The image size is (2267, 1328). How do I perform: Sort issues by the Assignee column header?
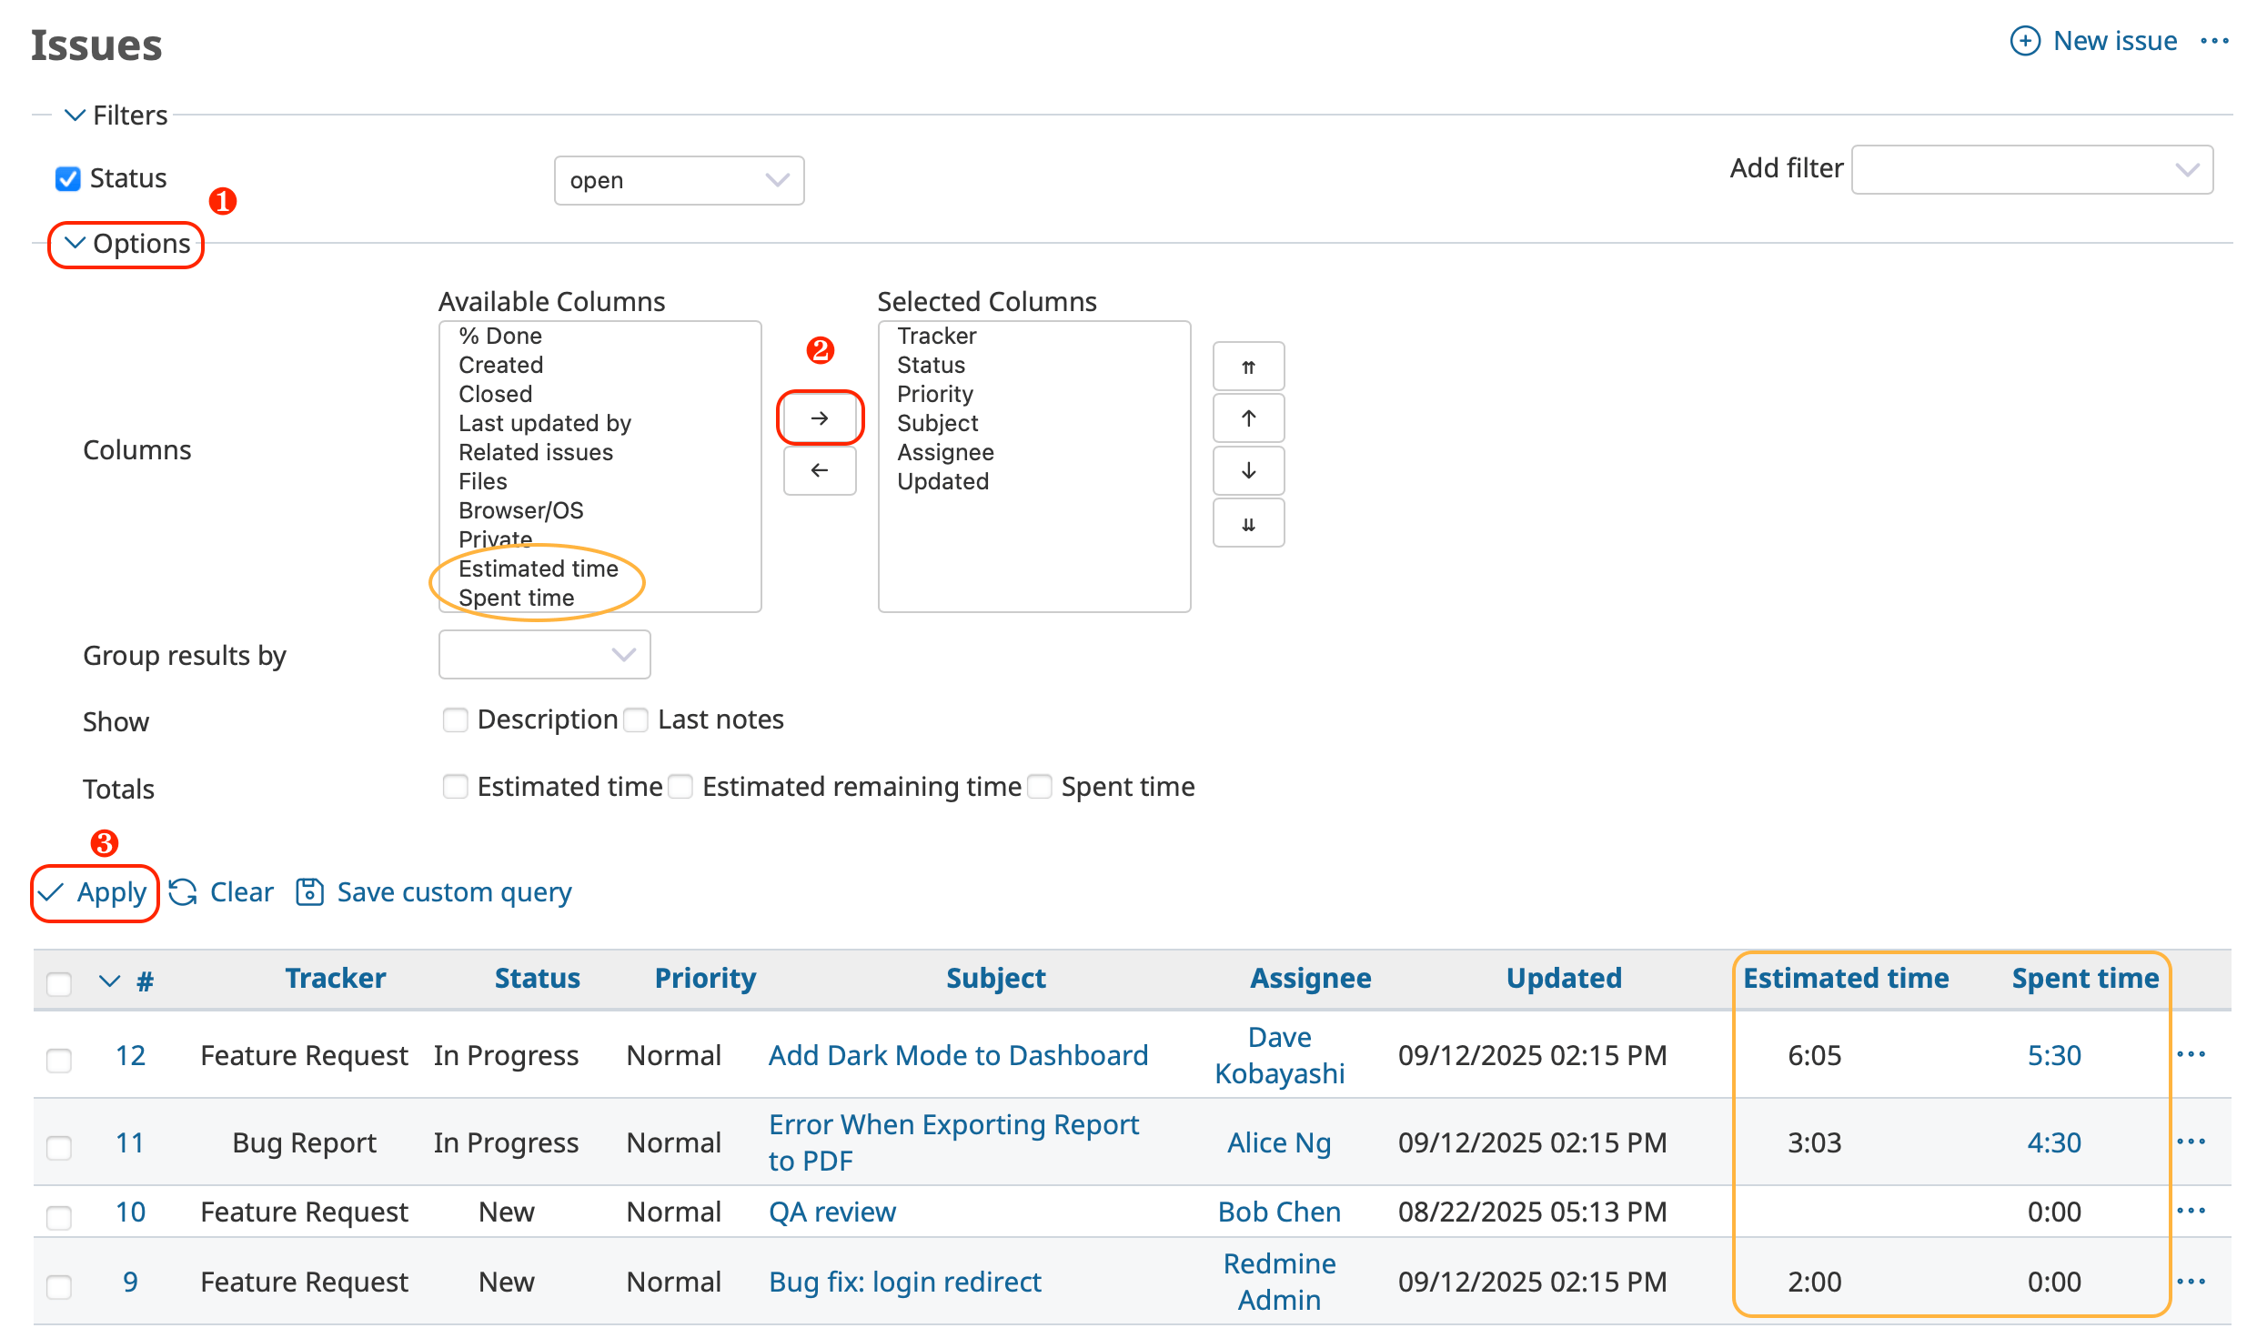tap(1310, 978)
